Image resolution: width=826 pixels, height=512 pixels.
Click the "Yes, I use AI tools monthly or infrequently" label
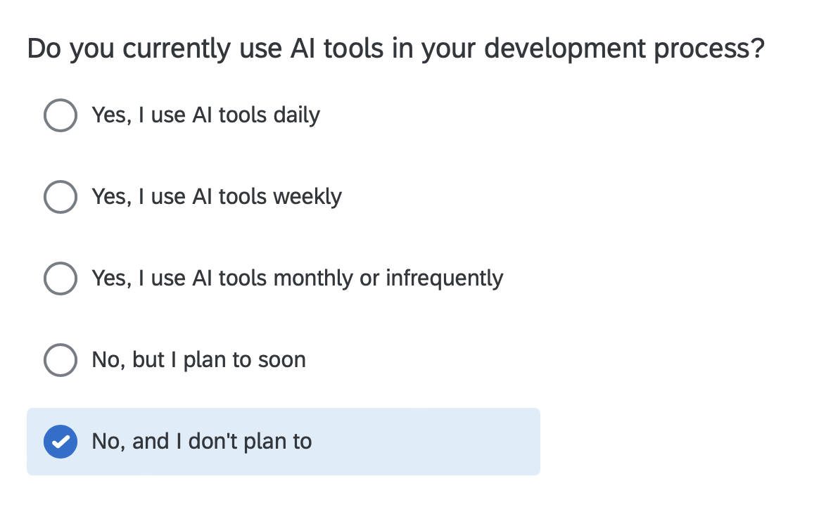pyautogui.click(x=298, y=279)
